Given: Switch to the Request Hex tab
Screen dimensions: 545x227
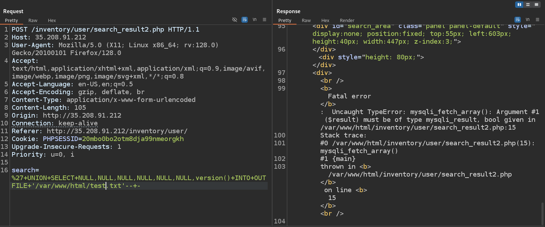Looking at the screenshot, I should (x=52, y=21).
